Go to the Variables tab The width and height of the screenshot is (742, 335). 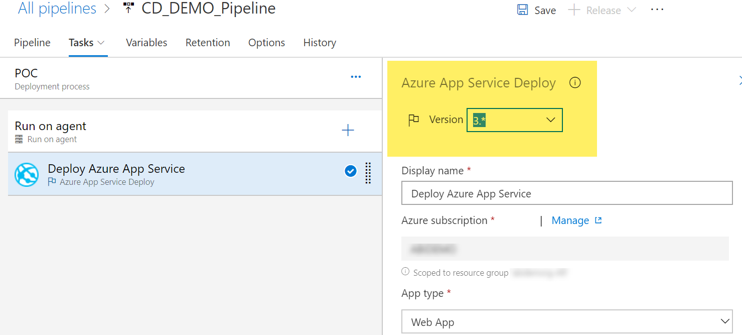(146, 43)
